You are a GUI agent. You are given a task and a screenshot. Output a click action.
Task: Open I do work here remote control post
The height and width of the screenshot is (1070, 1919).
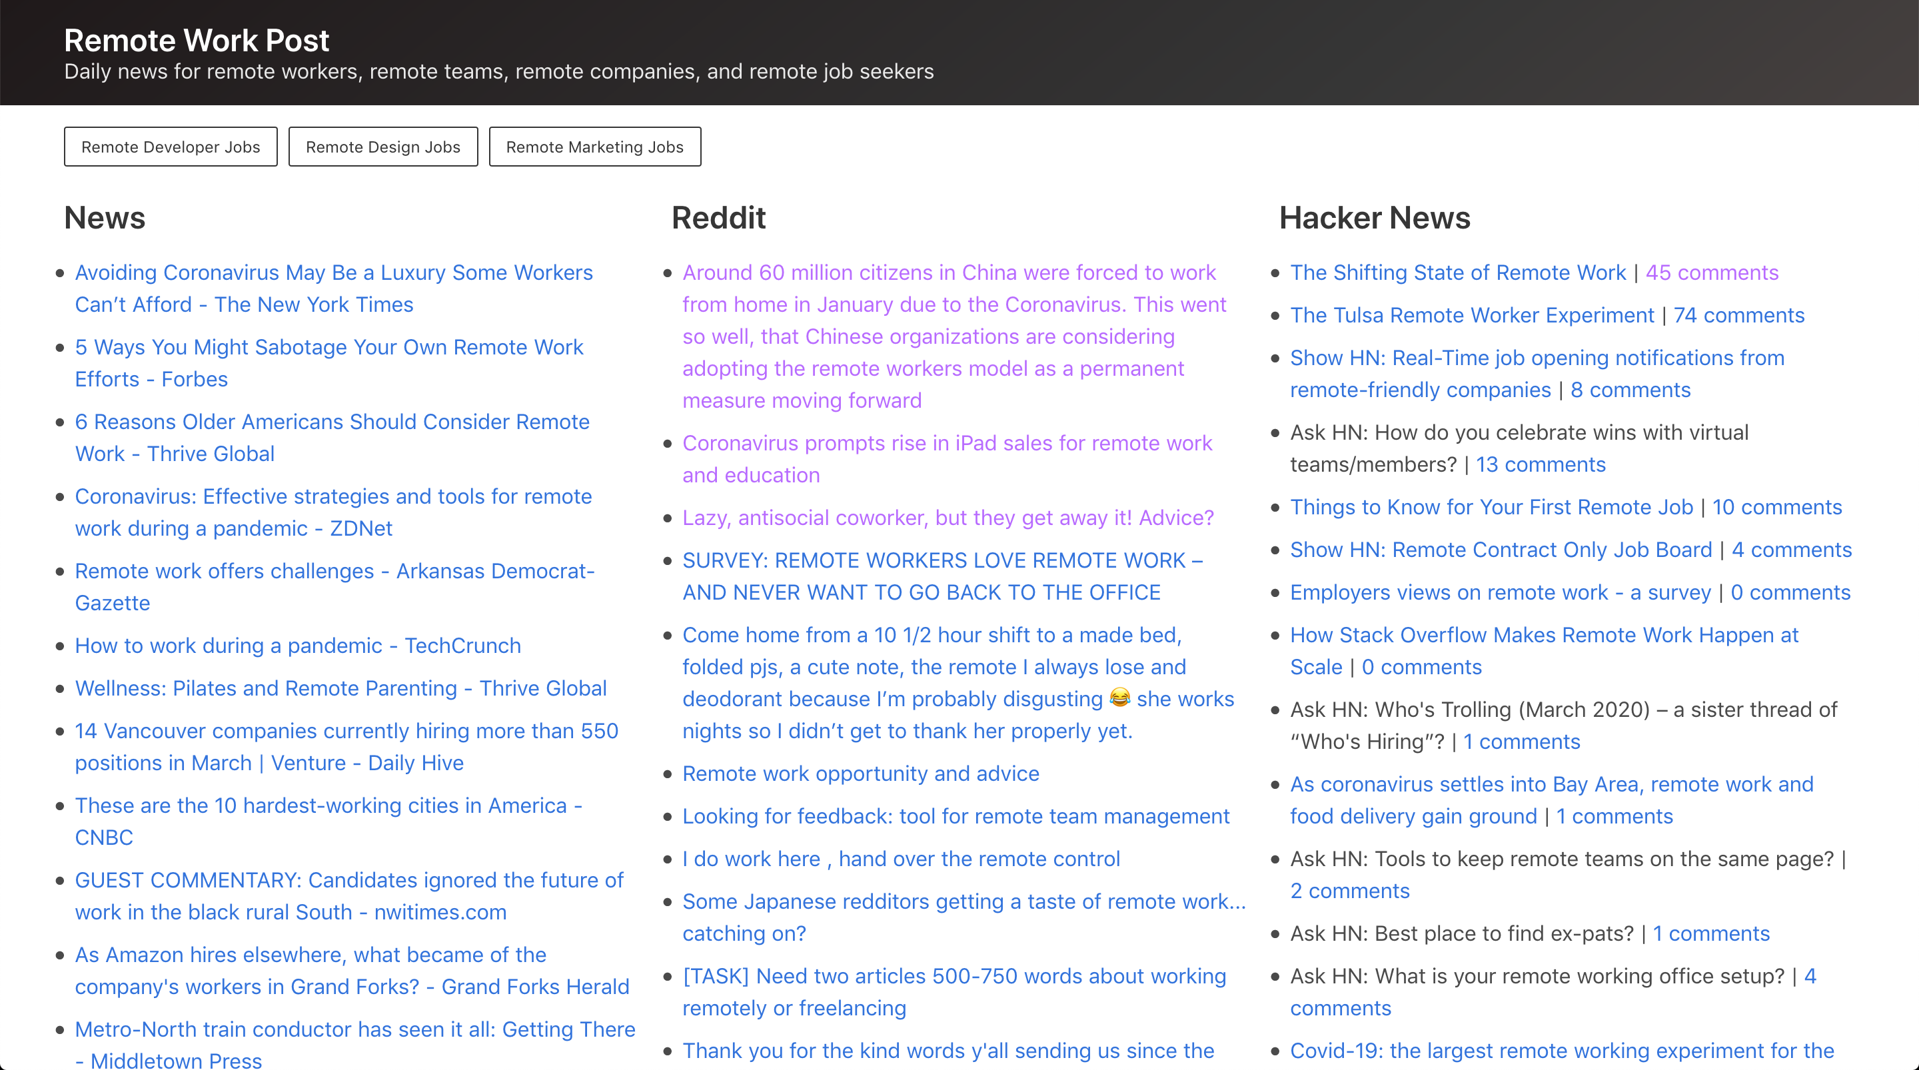tap(901, 858)
